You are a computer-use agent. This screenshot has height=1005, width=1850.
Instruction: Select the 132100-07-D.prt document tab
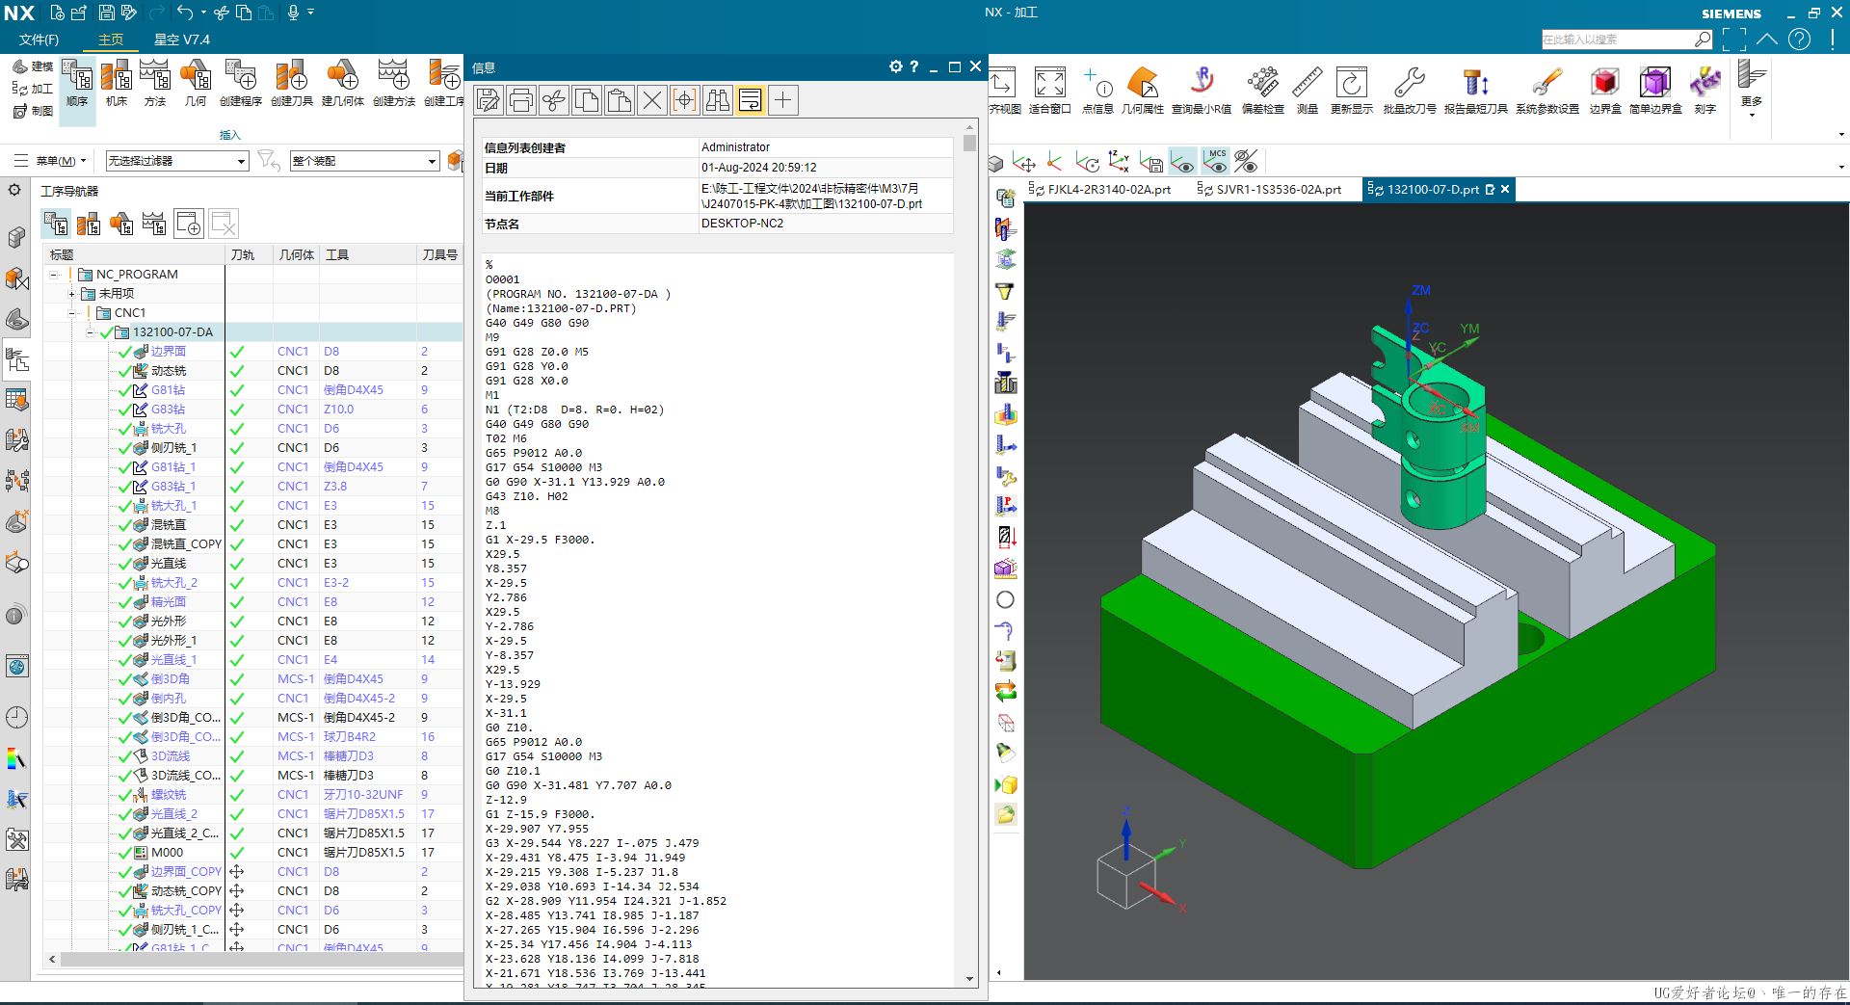coord(1432,189)
